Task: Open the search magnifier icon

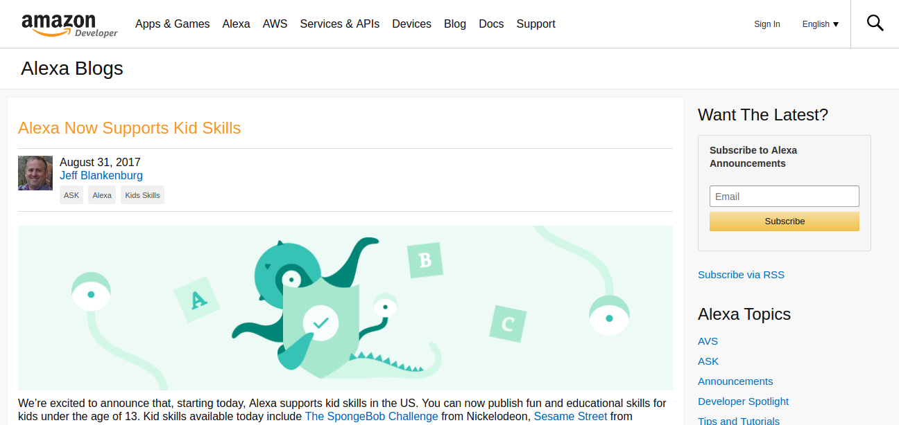Action: pyautogui.click(x=875, y=24)
